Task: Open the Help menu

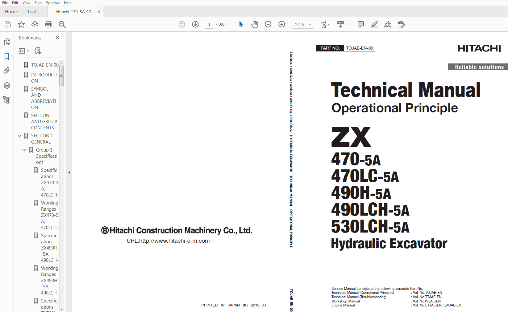Action: pyautogui.click(x=68, y=3)
